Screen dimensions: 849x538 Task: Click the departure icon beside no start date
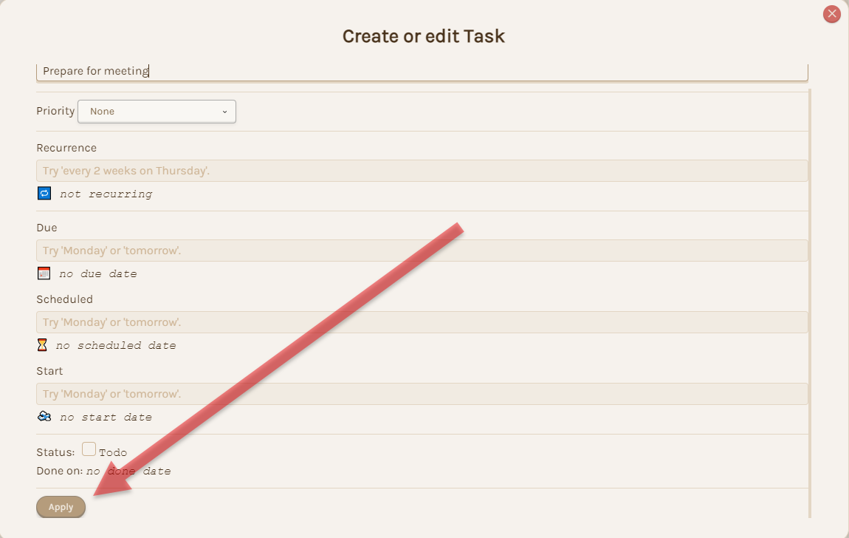[44, 416]
